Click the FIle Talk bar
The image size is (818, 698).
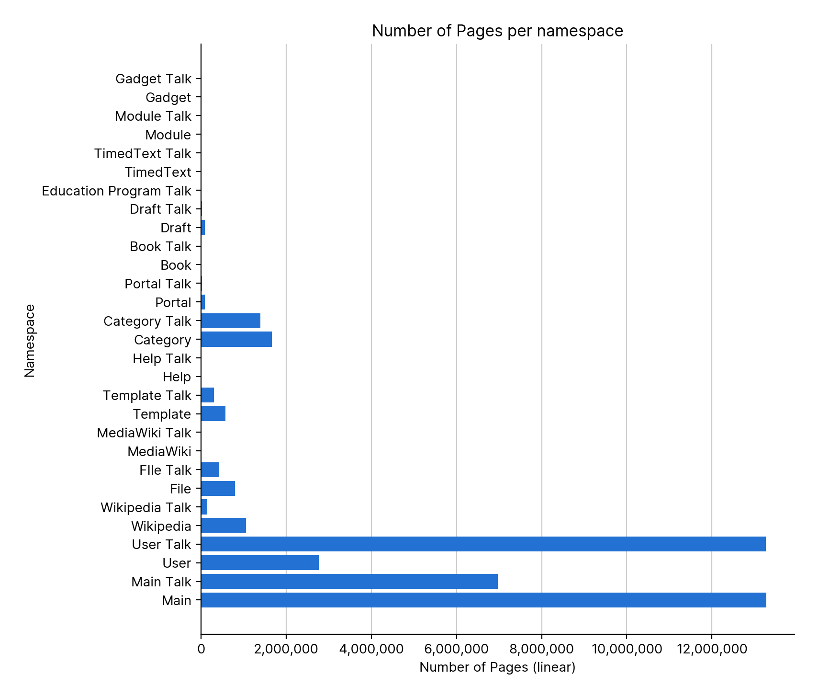(x=210, y=470)
